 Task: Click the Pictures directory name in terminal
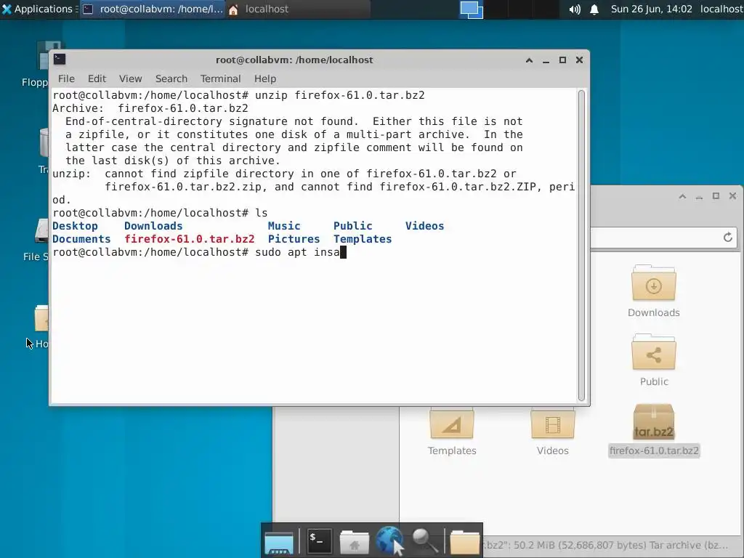[x=294, y=239]
